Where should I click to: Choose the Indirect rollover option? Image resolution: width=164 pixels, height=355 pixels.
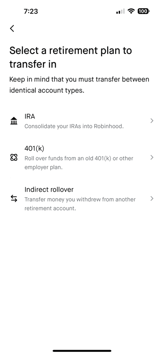(82, 199)
